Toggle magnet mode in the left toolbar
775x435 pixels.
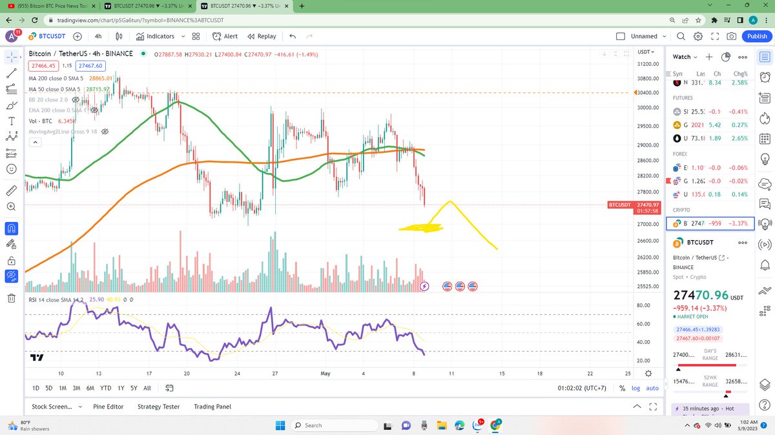(x=12, y=228)
